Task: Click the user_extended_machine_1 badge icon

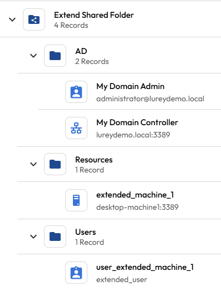Action: (x=76, y=273)
